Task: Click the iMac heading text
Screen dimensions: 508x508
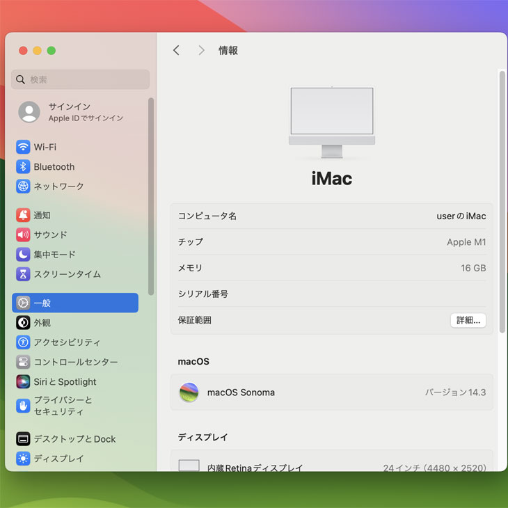Action: (332, 179)
